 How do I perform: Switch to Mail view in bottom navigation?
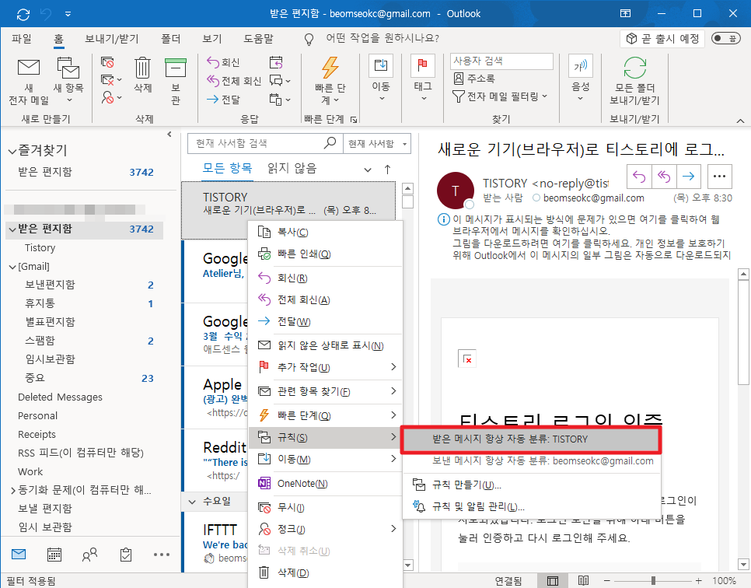(x=19, y=555)
